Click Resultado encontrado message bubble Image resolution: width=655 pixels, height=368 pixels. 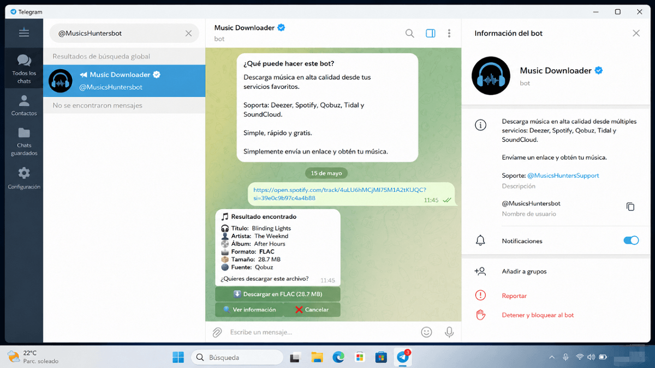tap(278, 247)
